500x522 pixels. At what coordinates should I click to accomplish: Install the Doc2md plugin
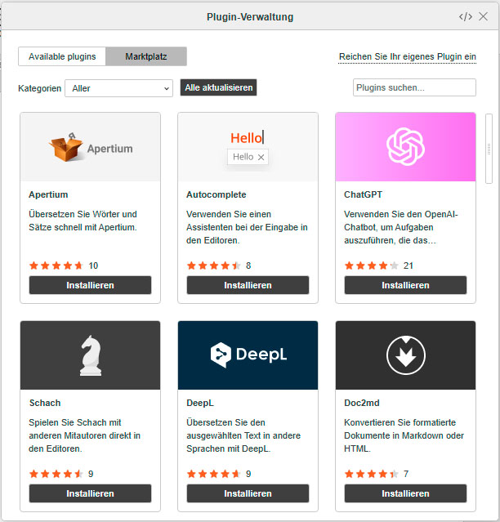point(405,493)
